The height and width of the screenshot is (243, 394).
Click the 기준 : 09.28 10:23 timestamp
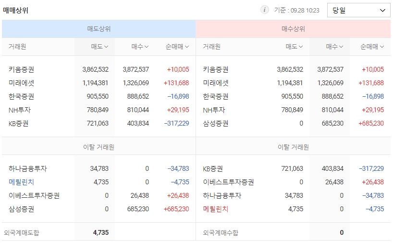click(x=297, y=10)
